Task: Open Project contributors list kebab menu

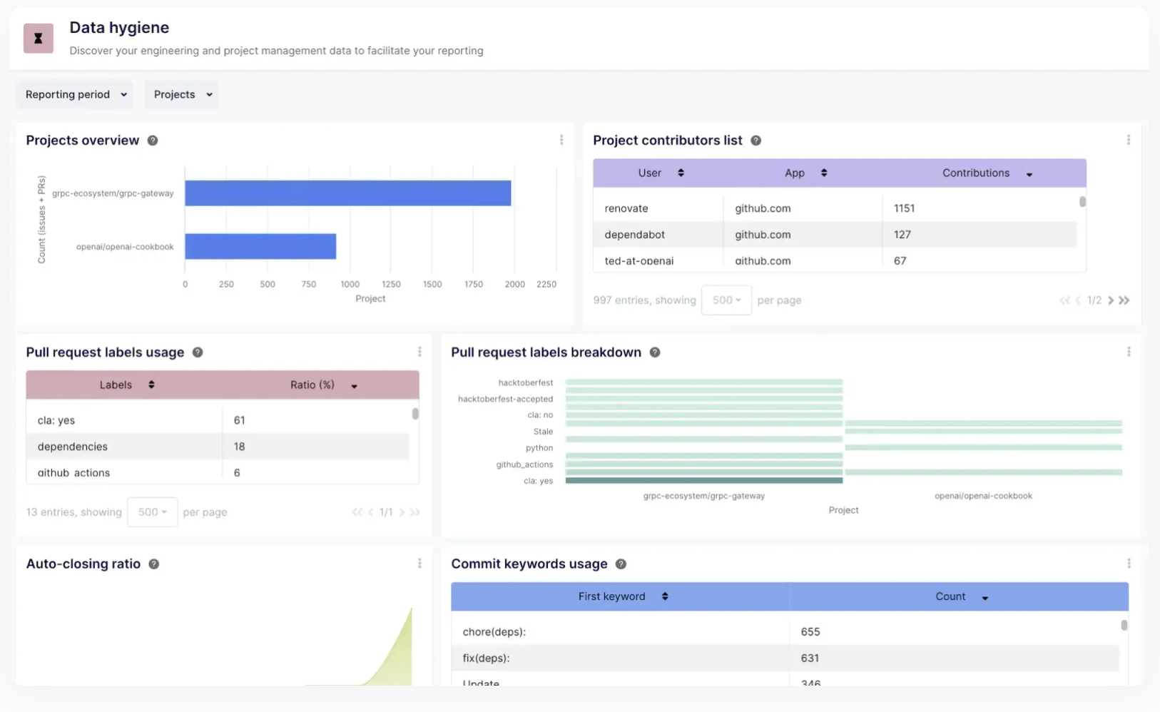Action: pyautogui.click(x=1129, y=141)
